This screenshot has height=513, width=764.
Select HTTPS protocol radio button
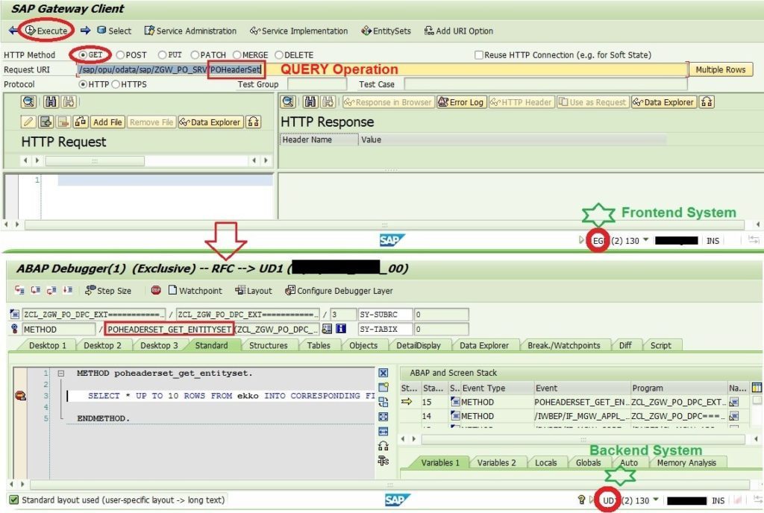pyautogui.click(x=116, y=84)
